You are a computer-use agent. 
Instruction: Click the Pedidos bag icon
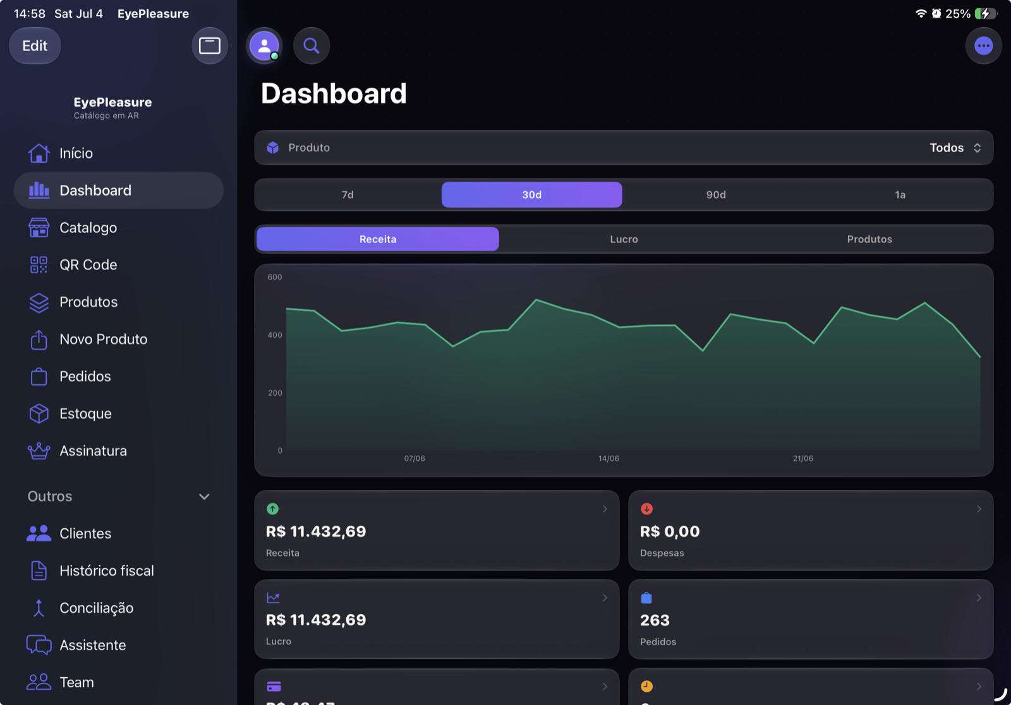(x=39, y=376)
